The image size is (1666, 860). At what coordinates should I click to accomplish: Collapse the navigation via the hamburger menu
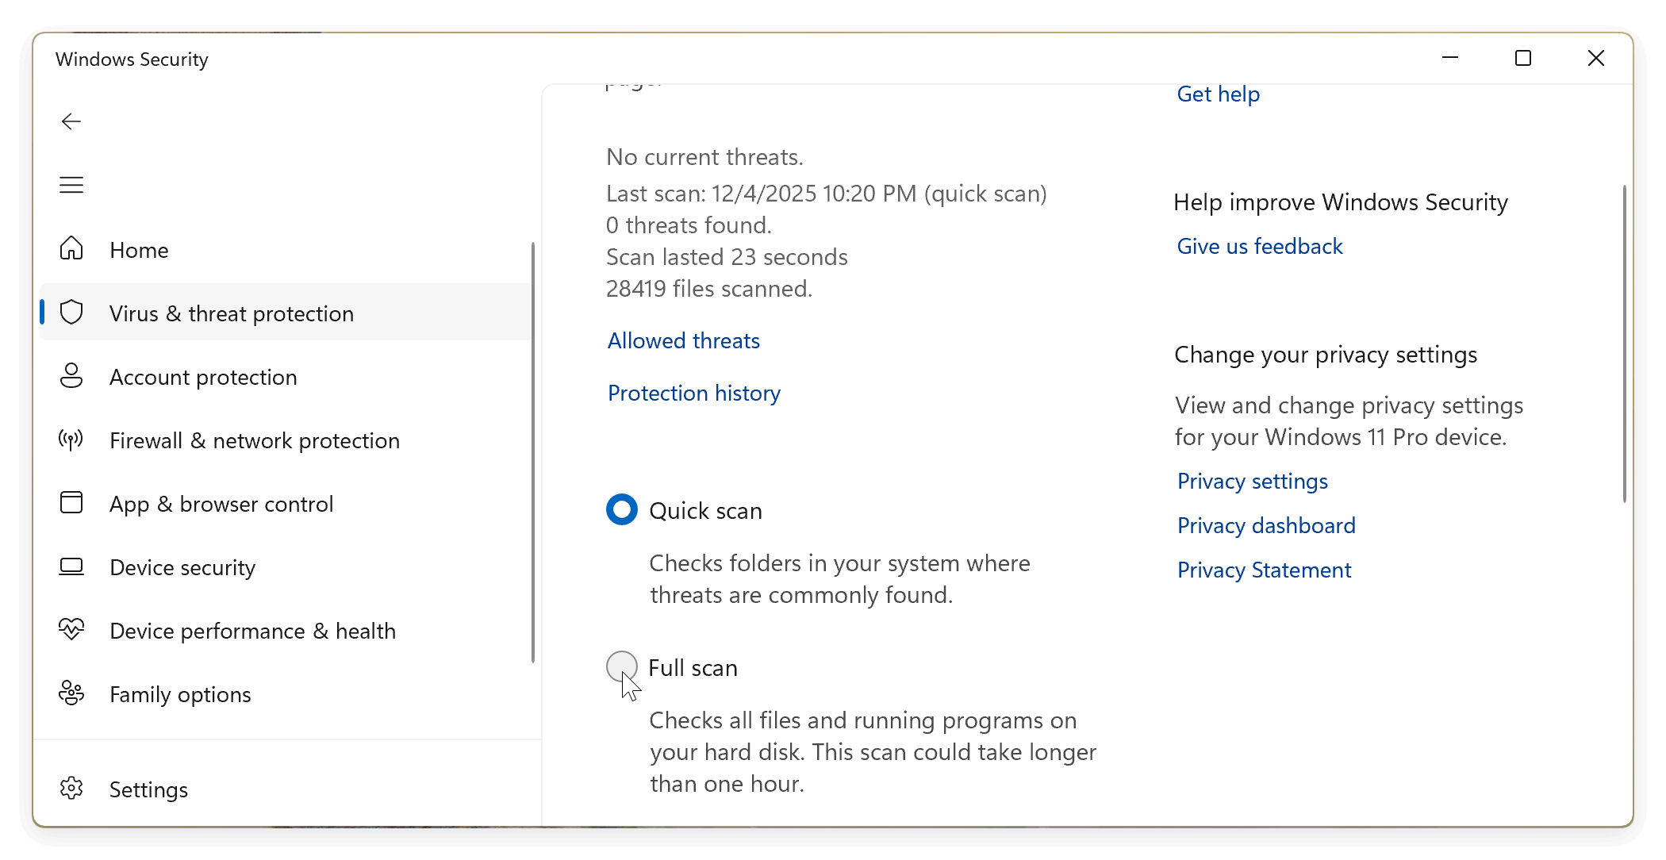tap(71, 184)
